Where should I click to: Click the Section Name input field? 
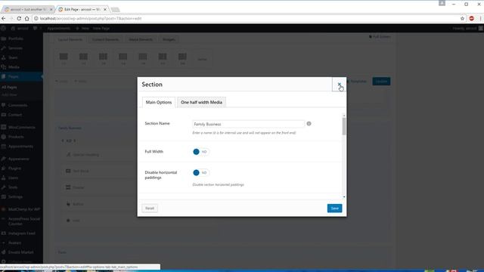point(248,124)
